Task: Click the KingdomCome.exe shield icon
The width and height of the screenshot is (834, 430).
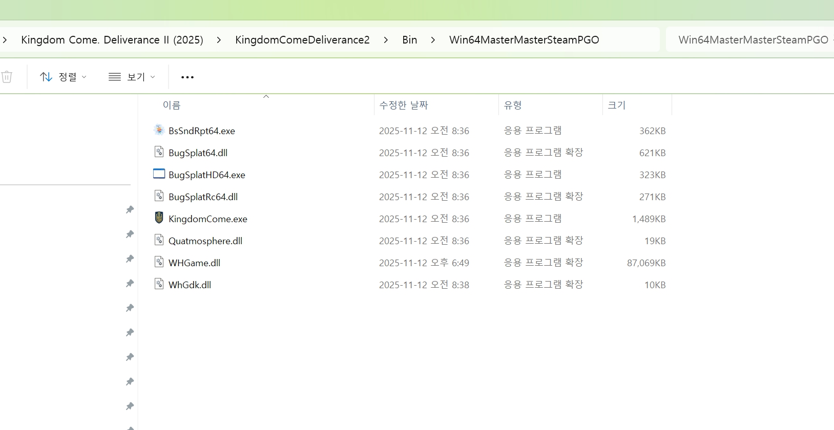Action: click(159, 218)
